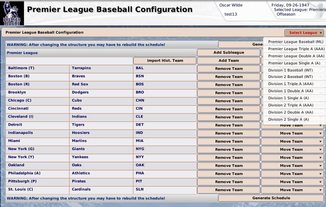Viewport: 326px width, 207px height.
Task: Click the Yankees team name field
Action: (x=101, y=157)
